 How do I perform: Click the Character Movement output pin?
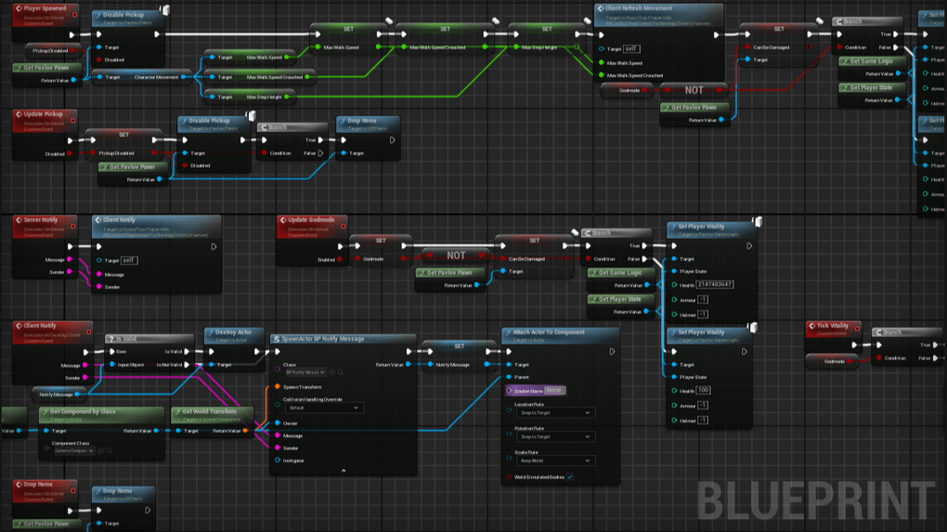point(183,77)
